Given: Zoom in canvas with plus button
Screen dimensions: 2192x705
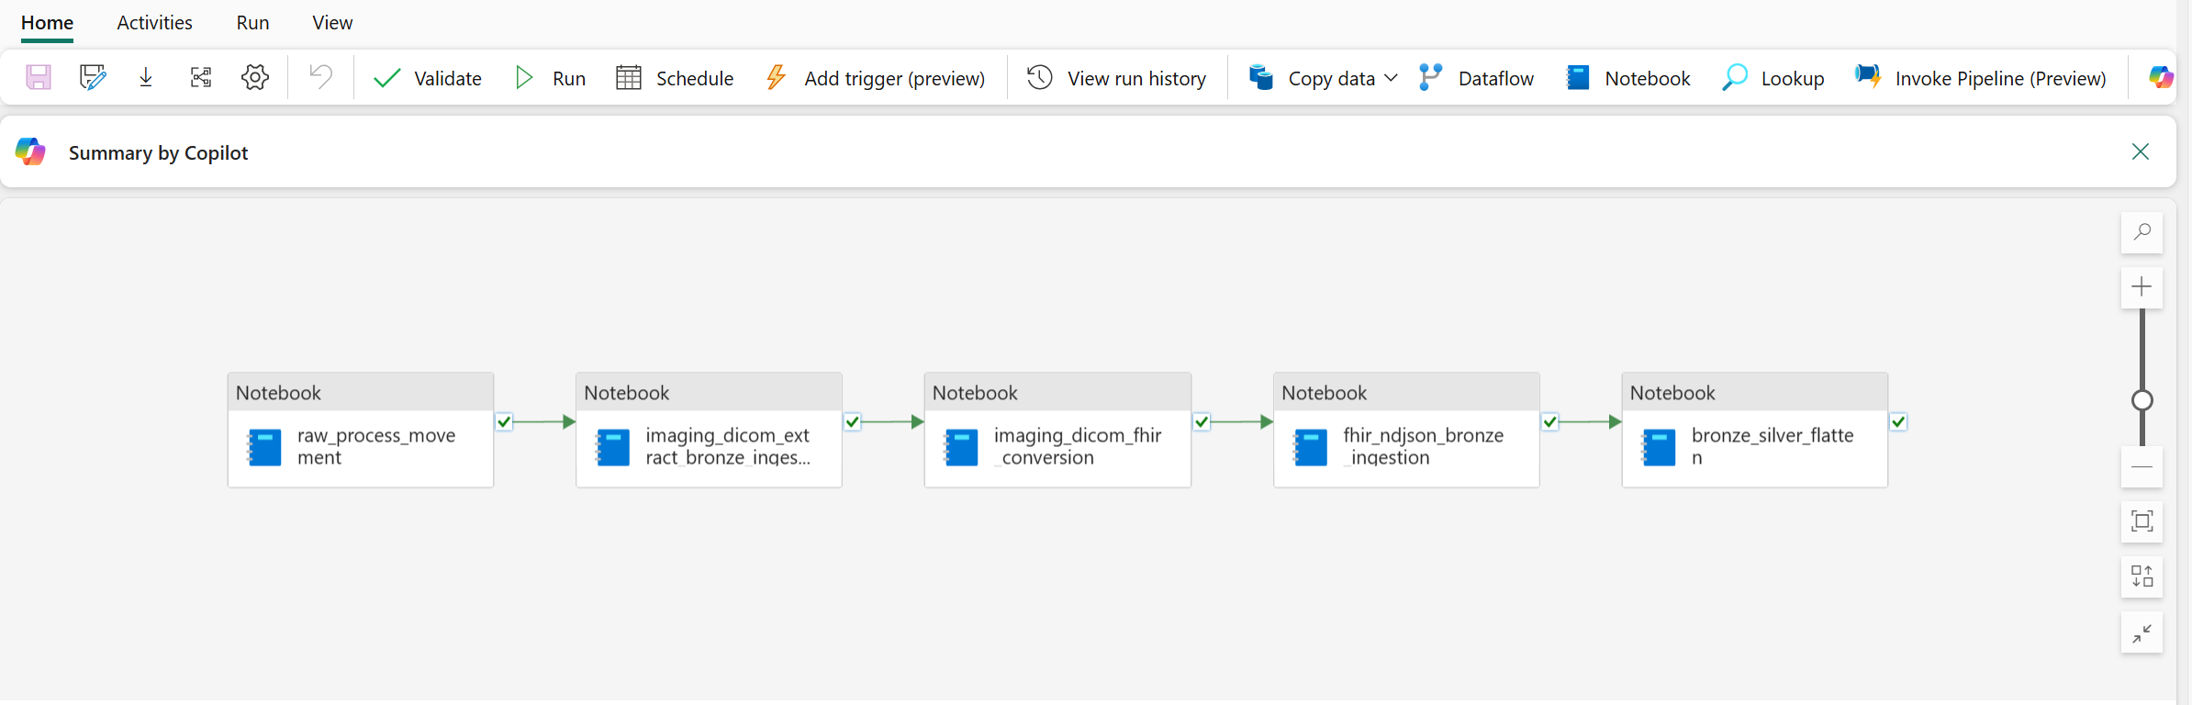Looking at the screenshot, I should click(x=2142, y=287).
